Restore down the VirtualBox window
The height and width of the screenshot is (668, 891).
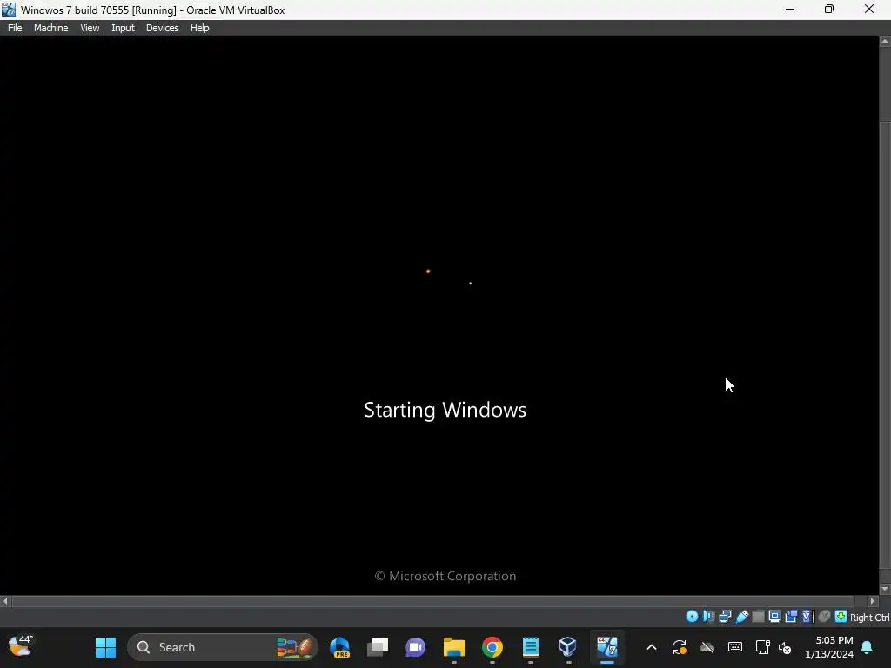pyautogui.click(x=829, y=10)
